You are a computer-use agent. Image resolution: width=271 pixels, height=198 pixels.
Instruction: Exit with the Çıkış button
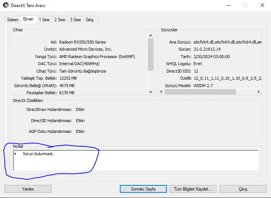(243, 189)
